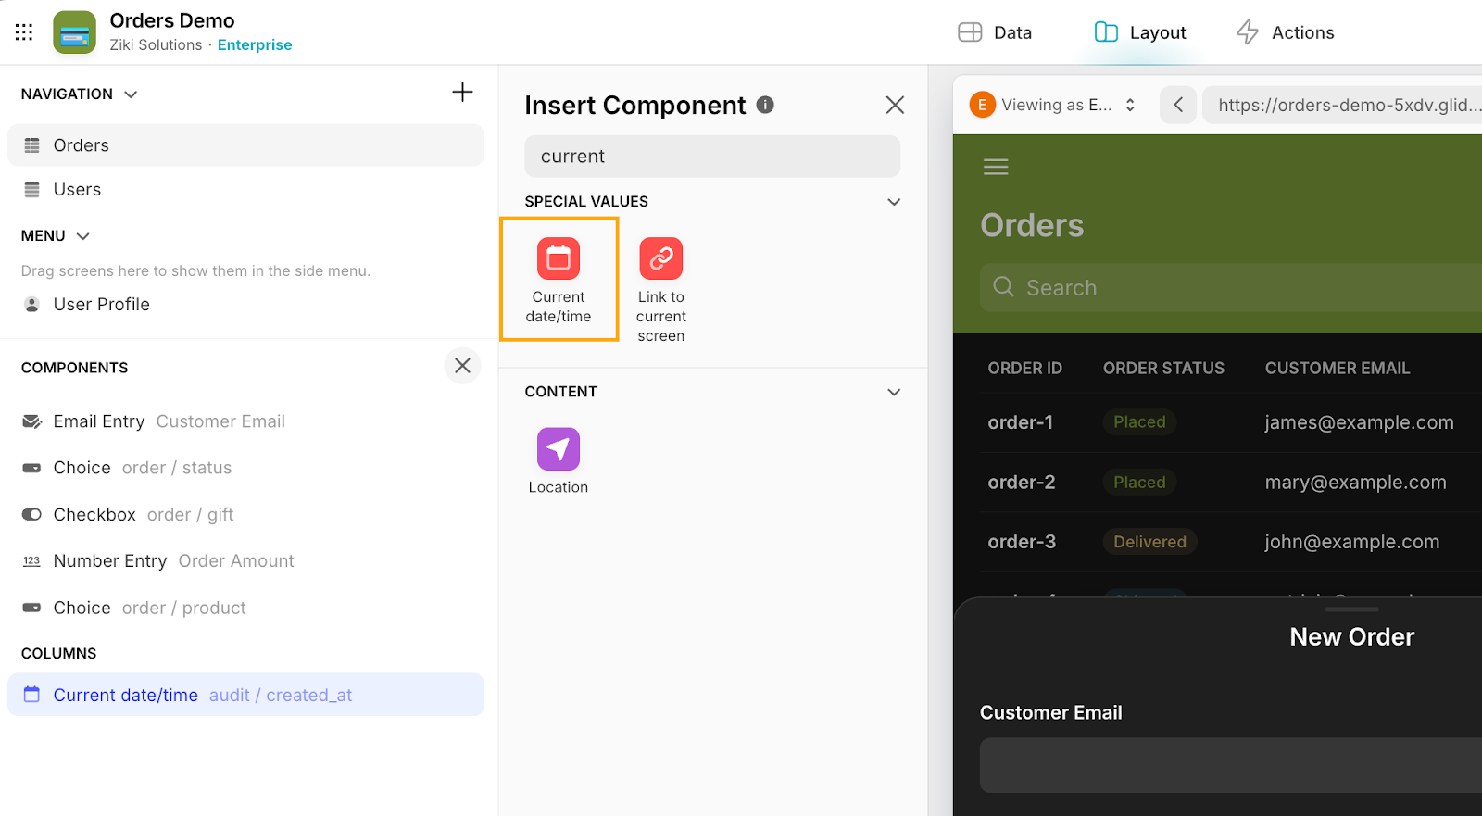The height and width of the screenshot is (816, 1482).
Task: Click the Checkbox component toggle icon
Action: click(x=31, y=514)
